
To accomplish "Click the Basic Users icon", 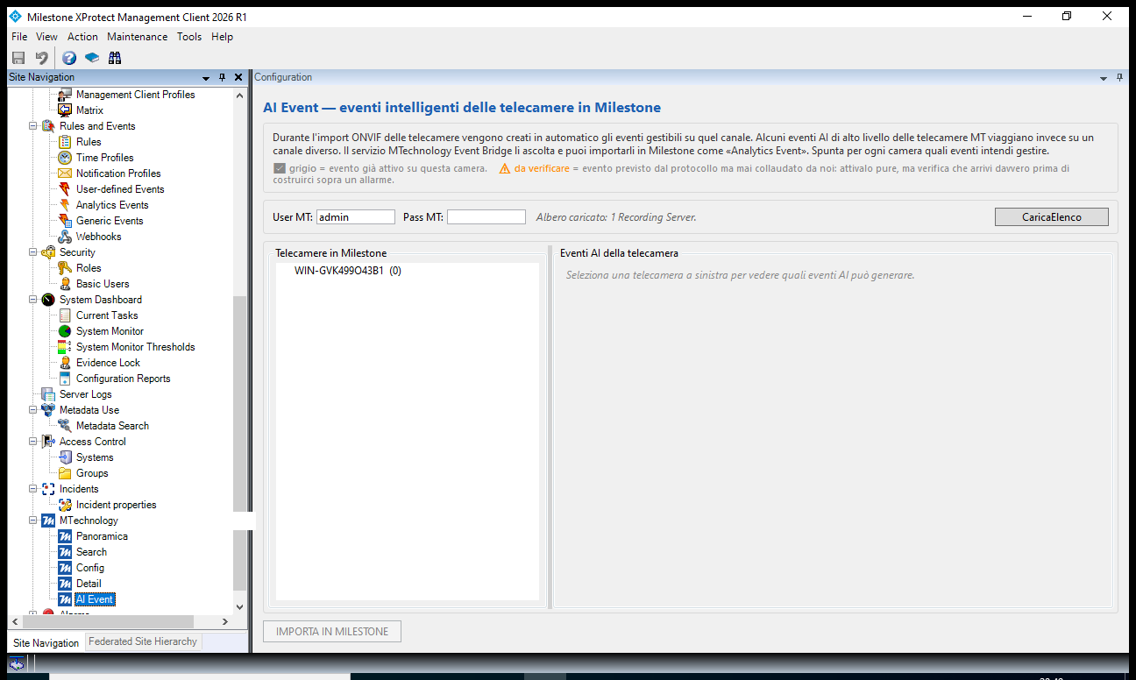I will tap(65, 284).
